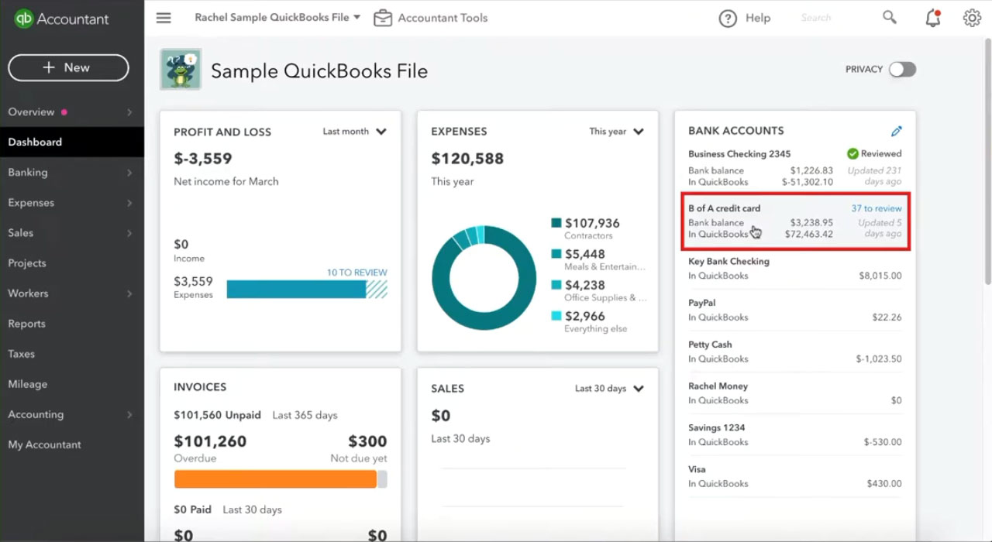This screenshot has height=542, width=992.
Task: Open the hamburger menu icon
Action: pyautogui.click(x=164, y=18)
